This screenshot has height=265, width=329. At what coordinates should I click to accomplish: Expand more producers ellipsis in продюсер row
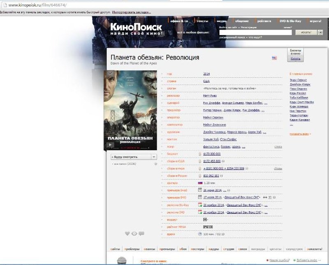pyautogui.click(x=263, y=110)
